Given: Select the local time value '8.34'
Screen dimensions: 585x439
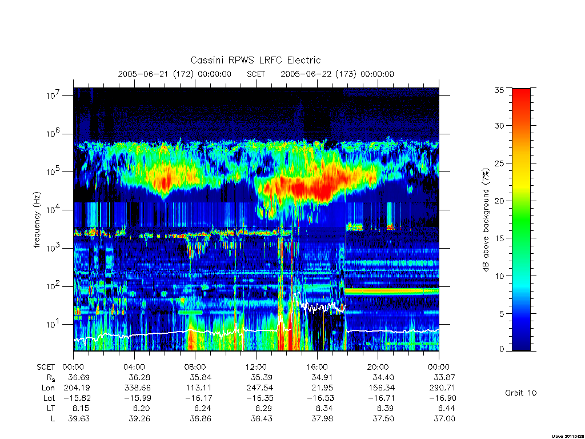Looking at the screenshot, I should (x=324, y=408).
